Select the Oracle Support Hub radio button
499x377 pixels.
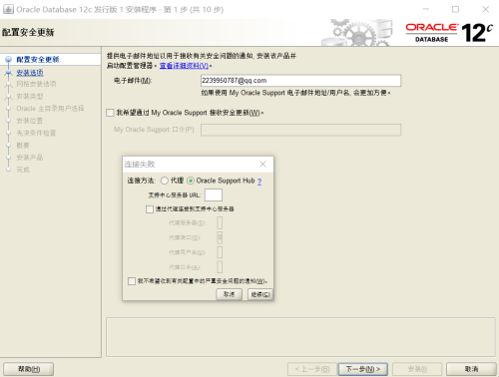191,181
